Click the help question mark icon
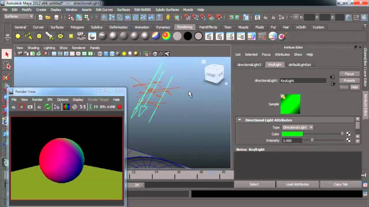369x207 pixels. tap(159, 17)
